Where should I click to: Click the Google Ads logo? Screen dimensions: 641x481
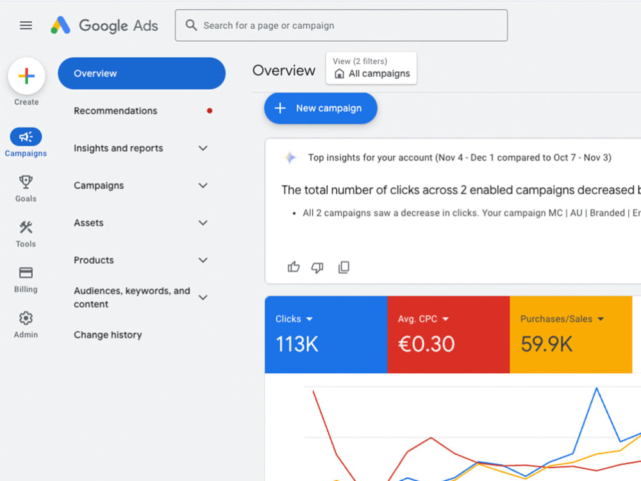[104, 26]
